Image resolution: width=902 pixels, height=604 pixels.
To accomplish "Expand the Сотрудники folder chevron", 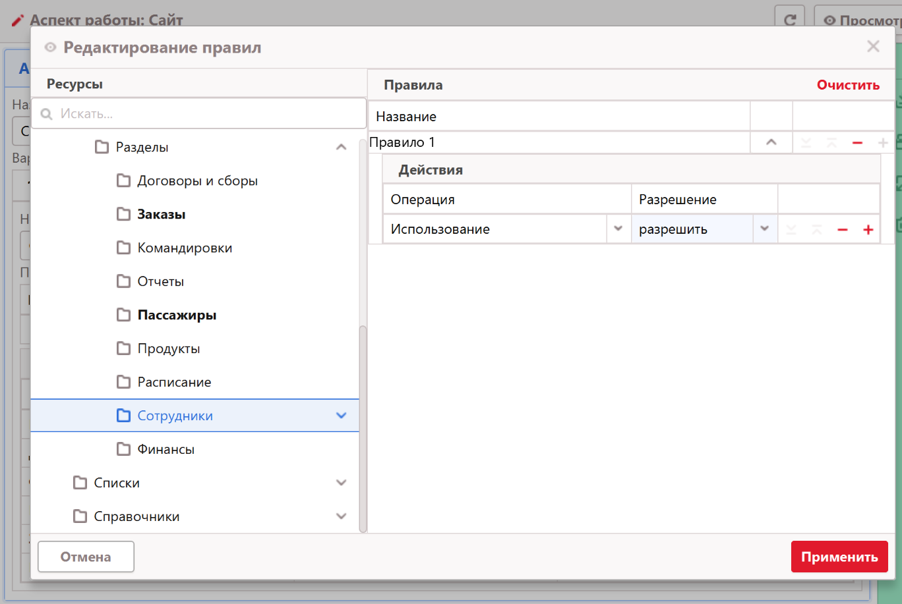I will [341, 416].
